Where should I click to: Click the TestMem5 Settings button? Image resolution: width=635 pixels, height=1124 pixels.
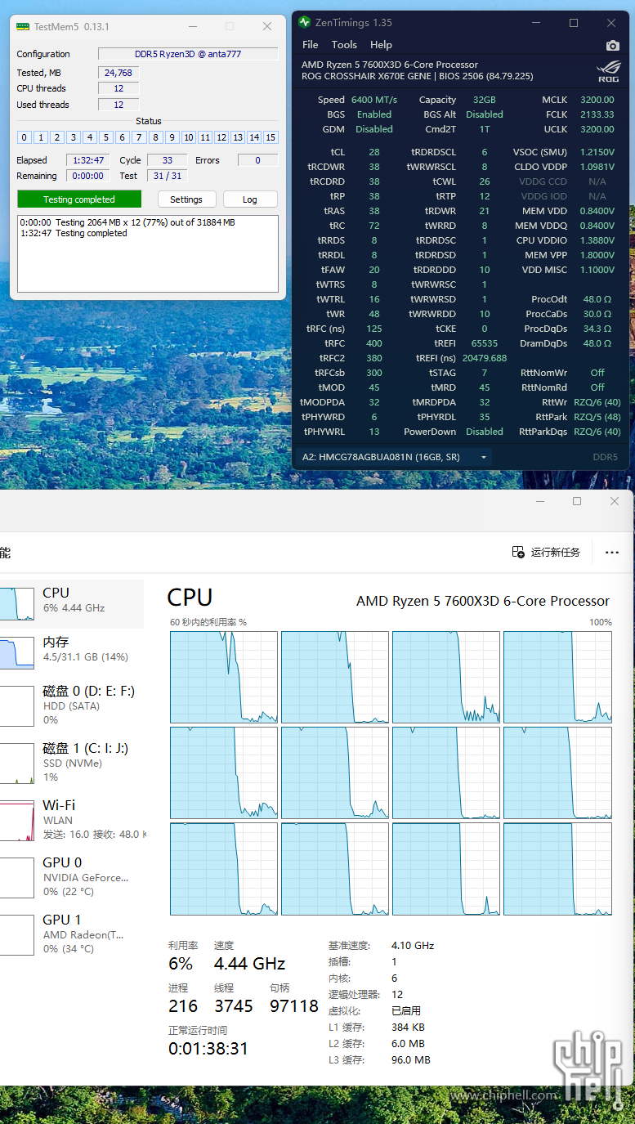[186, 199]
